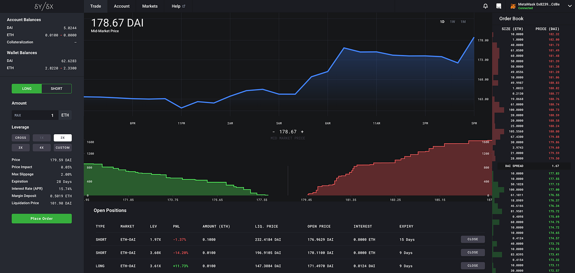Open the chat support icon
575x273 pixels.
[x=499, y=6]
